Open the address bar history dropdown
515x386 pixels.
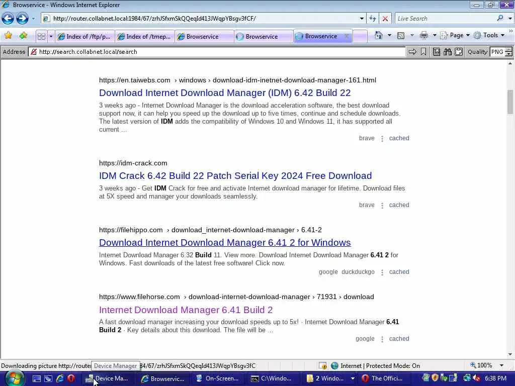click(362, 19)
